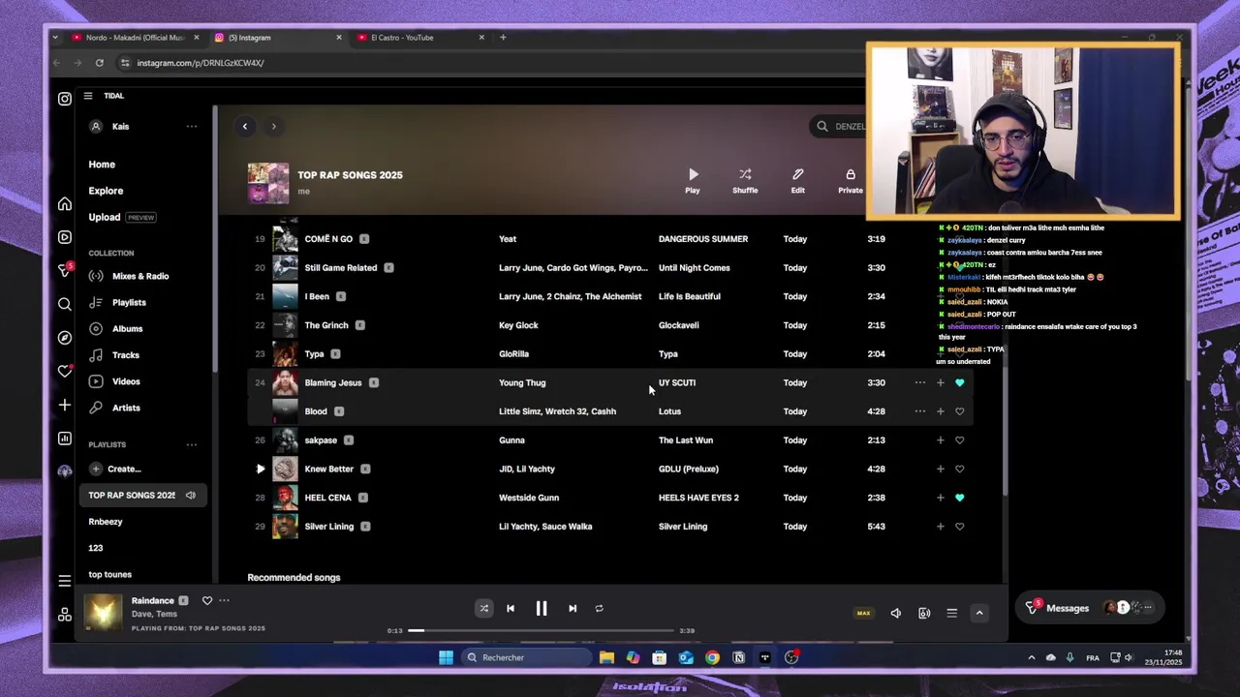Skip to next track in player
The width and height of the screenshot is (1240, 697).
[573, 608]
